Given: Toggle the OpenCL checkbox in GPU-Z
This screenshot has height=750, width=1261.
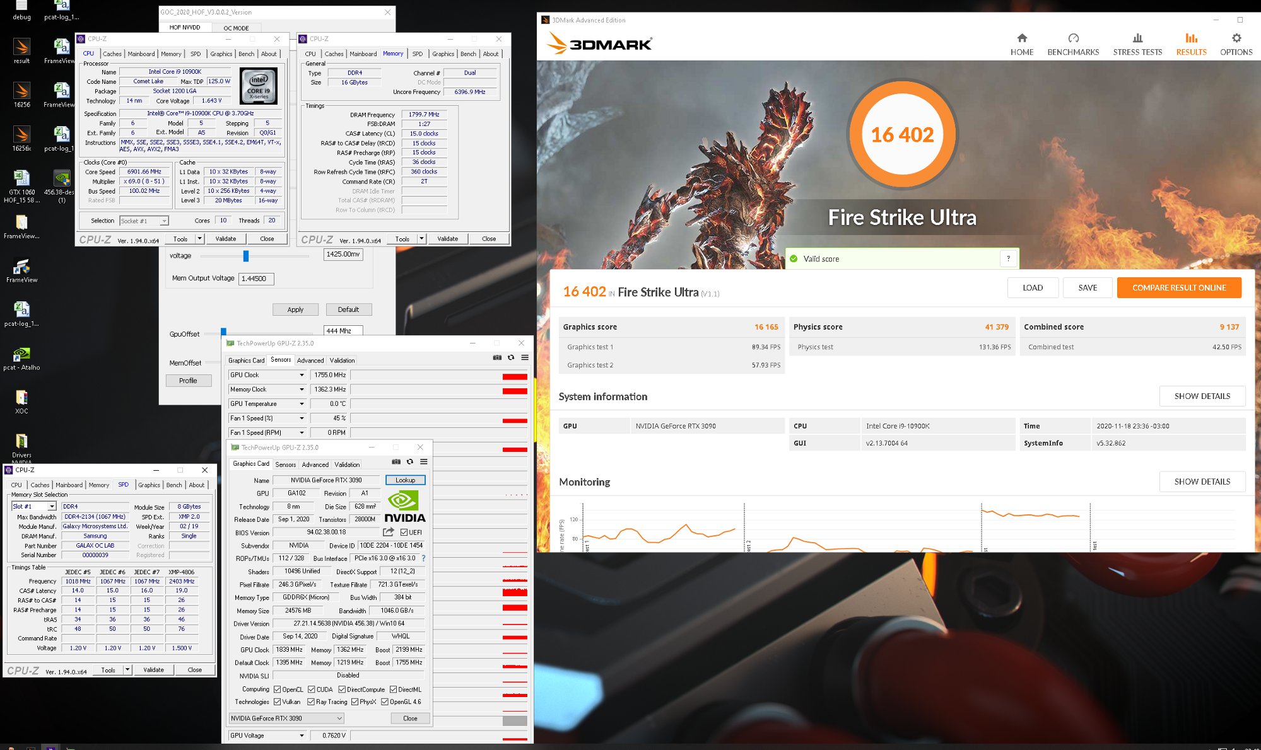Looking at the screenshot, I should click(x=277, y=689).
